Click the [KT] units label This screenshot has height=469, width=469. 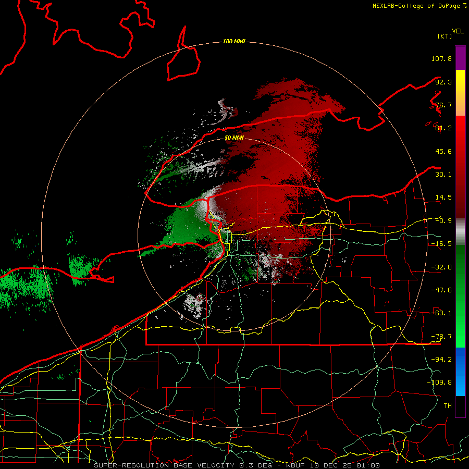click(x=445, y=36)
